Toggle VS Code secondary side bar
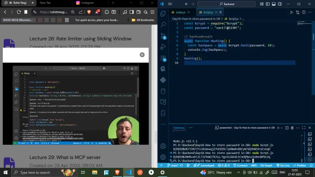 pos(280,4)
